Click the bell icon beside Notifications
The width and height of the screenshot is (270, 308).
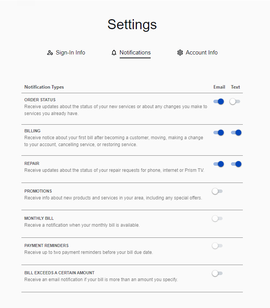(x=114, y=53)
